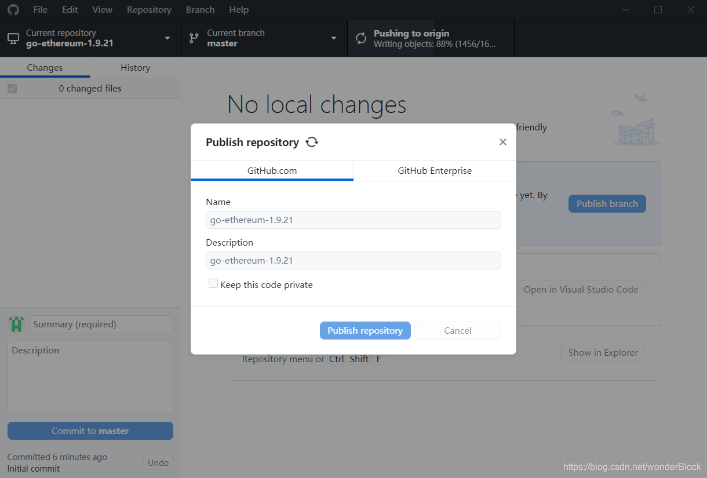
Task: Open the Help menu
Action: point(239,10)
